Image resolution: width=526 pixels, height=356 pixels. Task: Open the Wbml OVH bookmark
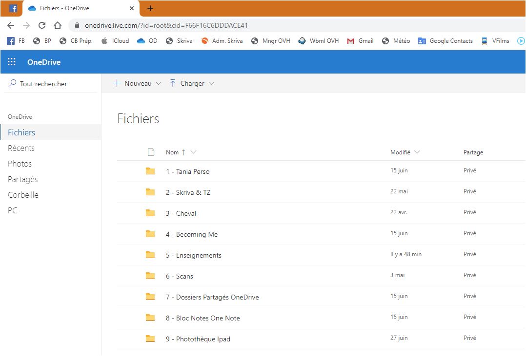(319, 41)
